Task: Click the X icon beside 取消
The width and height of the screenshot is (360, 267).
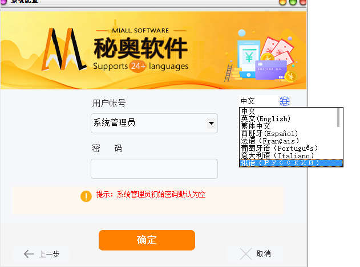Action: pos(246,254)
